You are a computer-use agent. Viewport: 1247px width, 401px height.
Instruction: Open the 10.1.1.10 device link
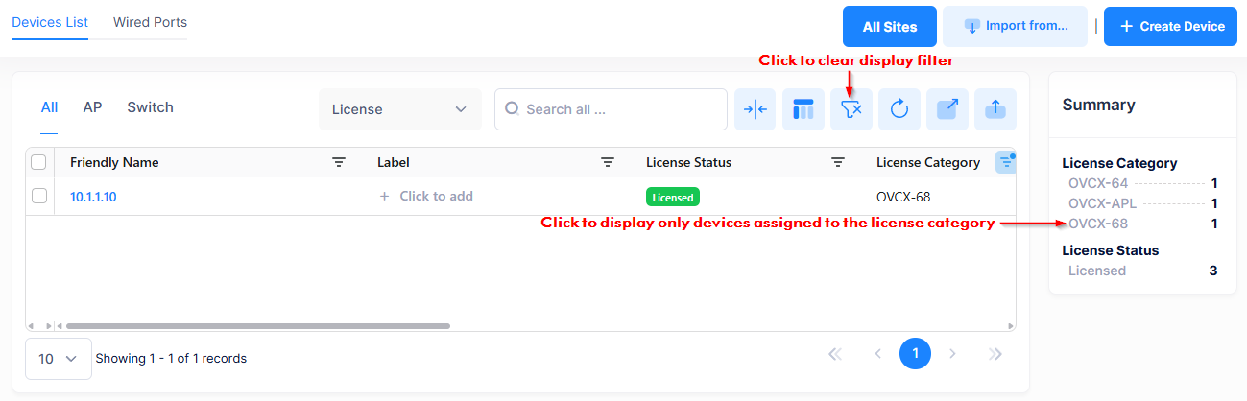tap(93, 197)
